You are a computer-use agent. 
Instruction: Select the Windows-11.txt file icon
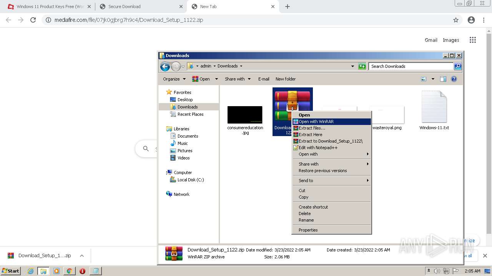tap(434, 107)
